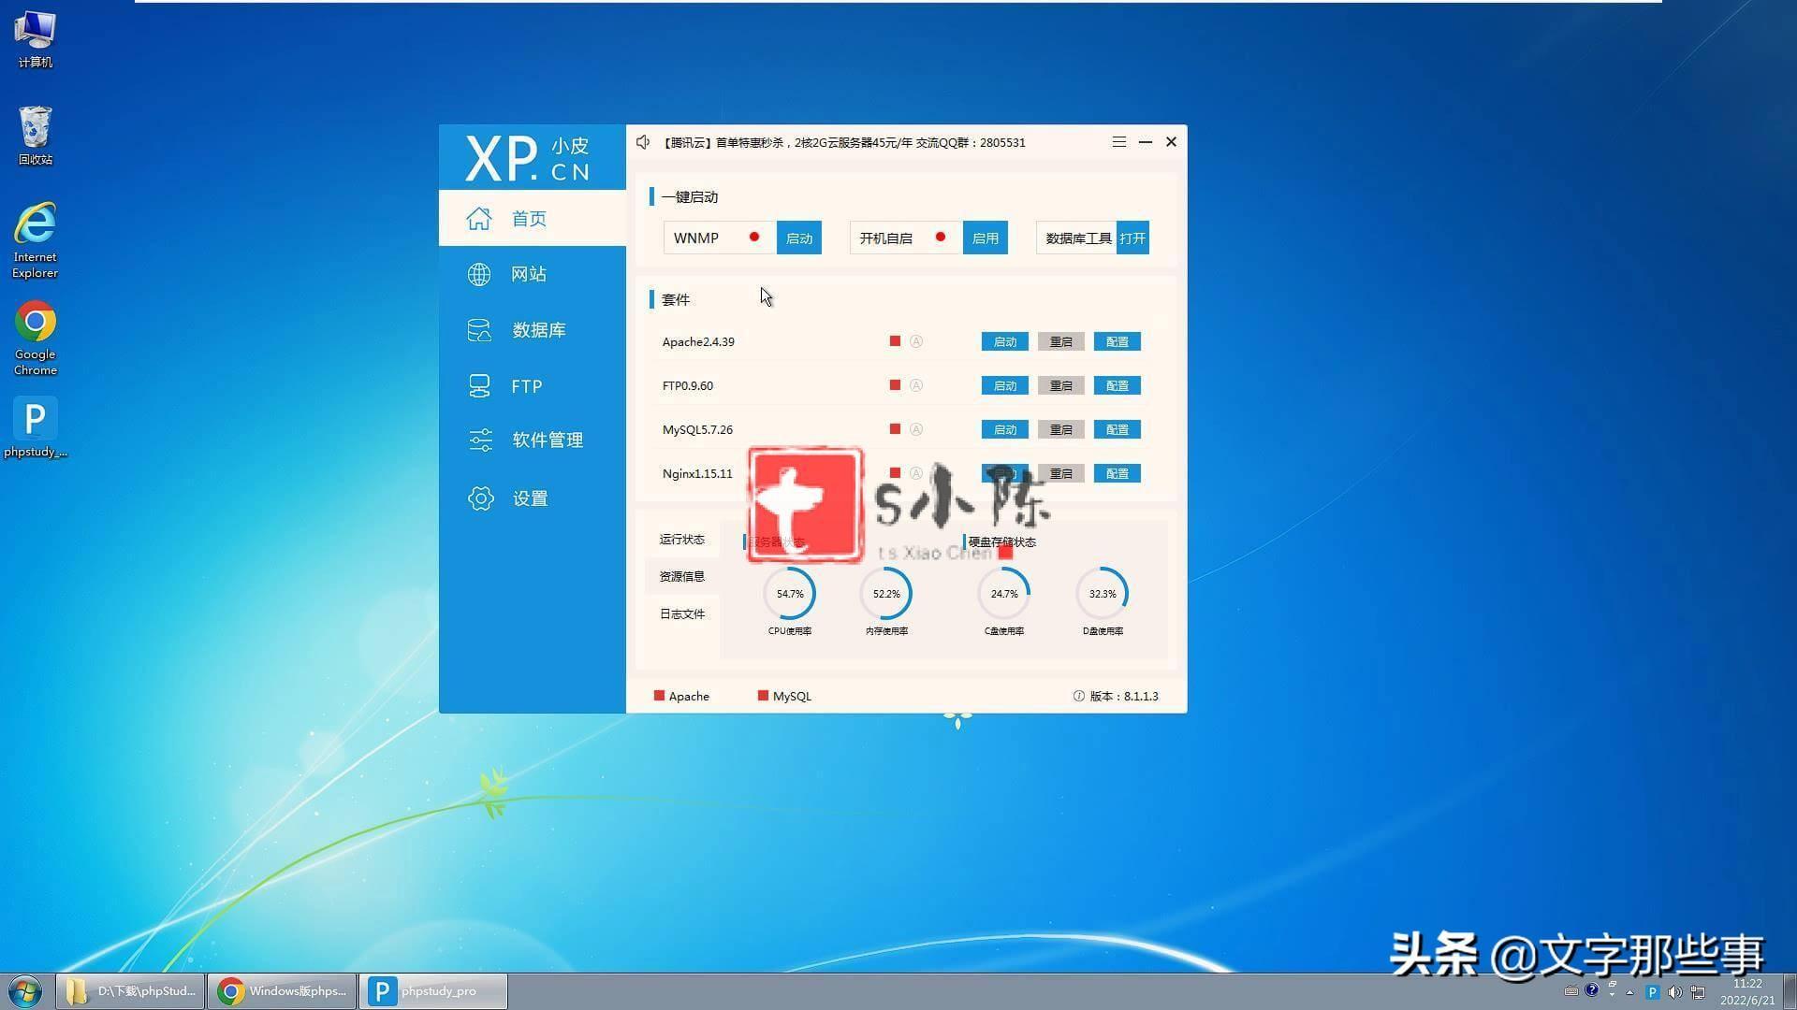
Task: Click WNMP red status dot indicator
Action: click(752, 237)
